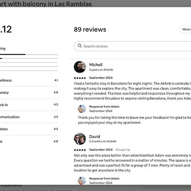
Task: Focus the Search reviews input field
Action: (x=132, y=46)
